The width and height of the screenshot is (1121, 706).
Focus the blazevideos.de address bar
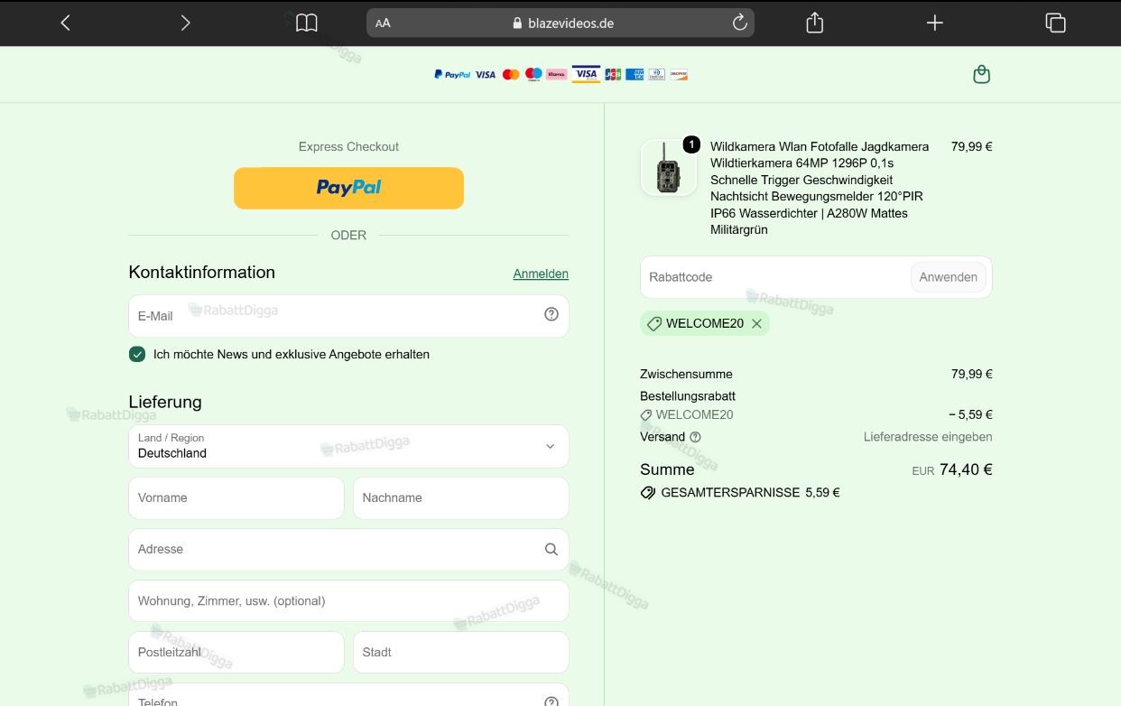point(560,23)
